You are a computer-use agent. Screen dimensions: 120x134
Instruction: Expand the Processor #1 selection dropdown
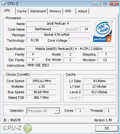pyautogui.click(x=57, y=111)
